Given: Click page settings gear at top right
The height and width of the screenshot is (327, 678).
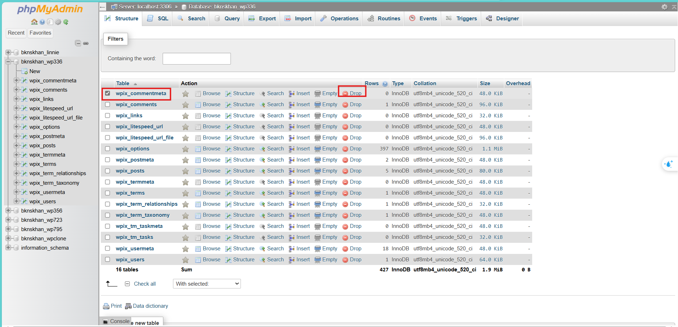Looking at the screenshot, I should pyautogui.click(x=664, y=7).
